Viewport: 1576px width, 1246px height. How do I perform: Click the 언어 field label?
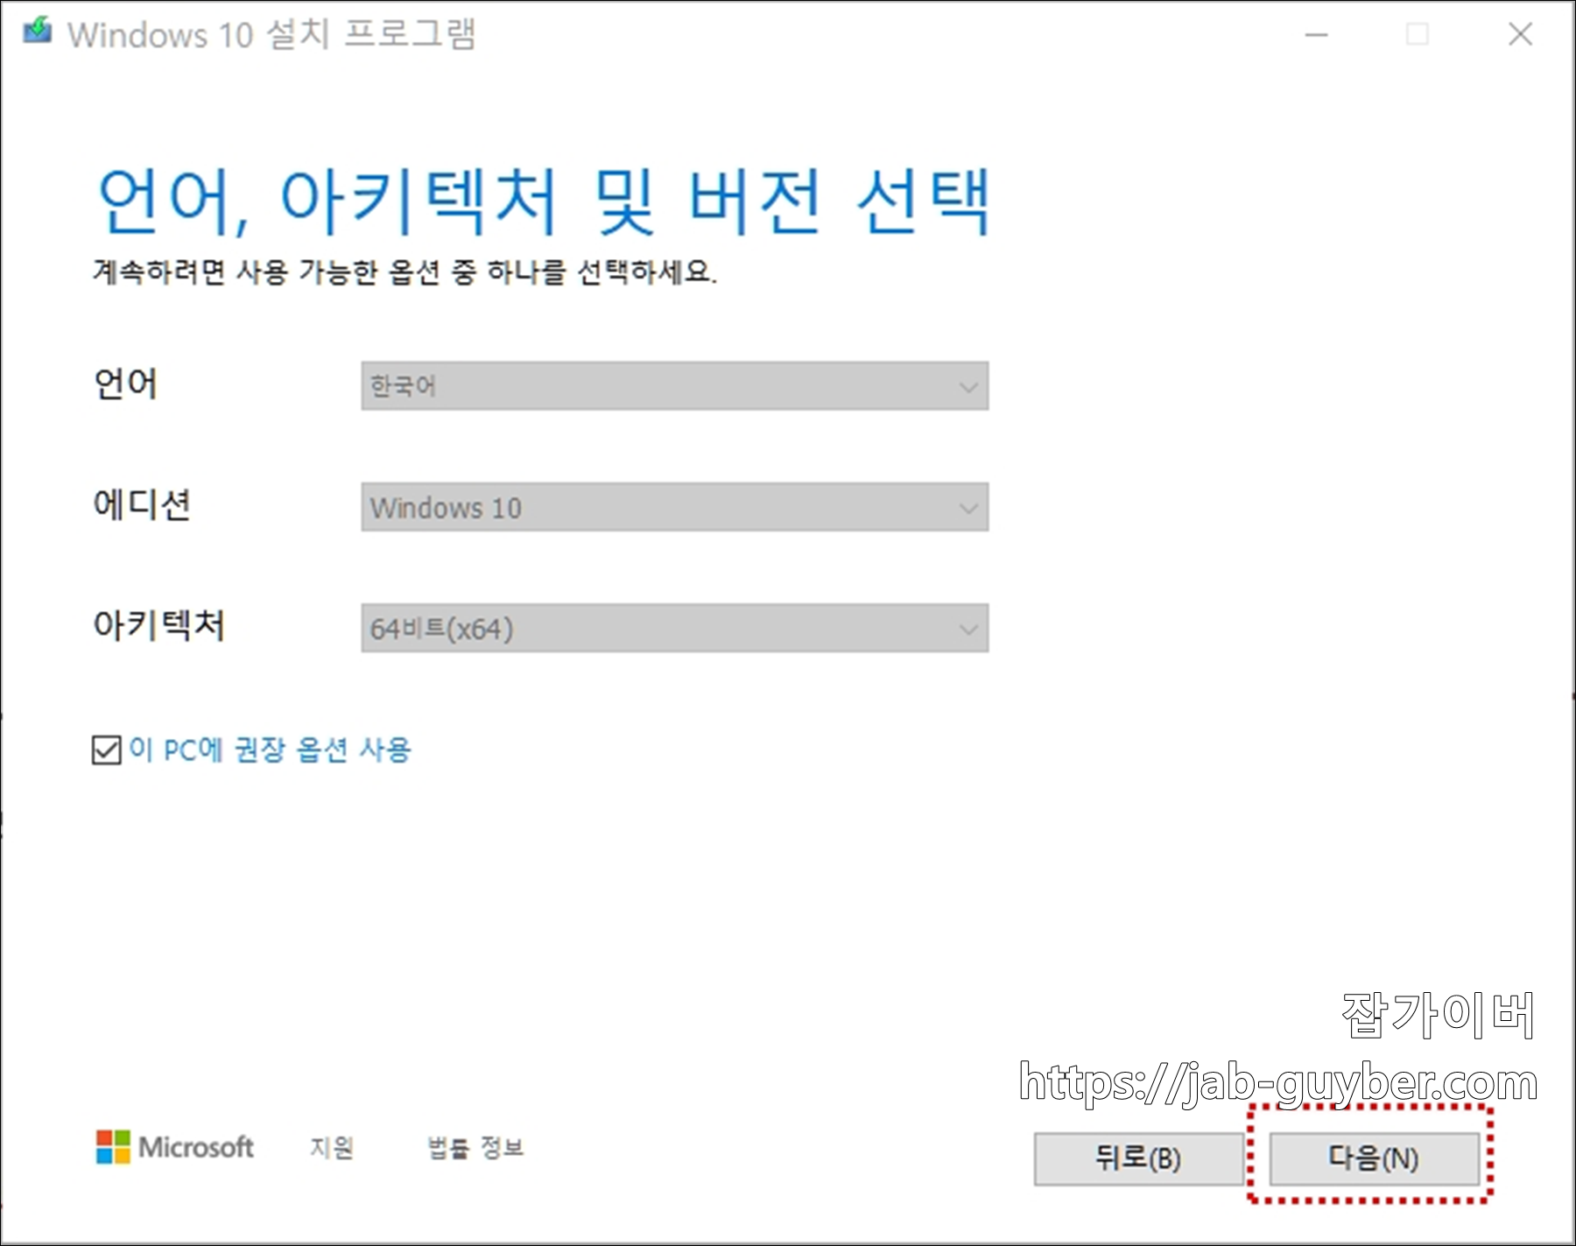pyautogui.click(x=125, y=384)
